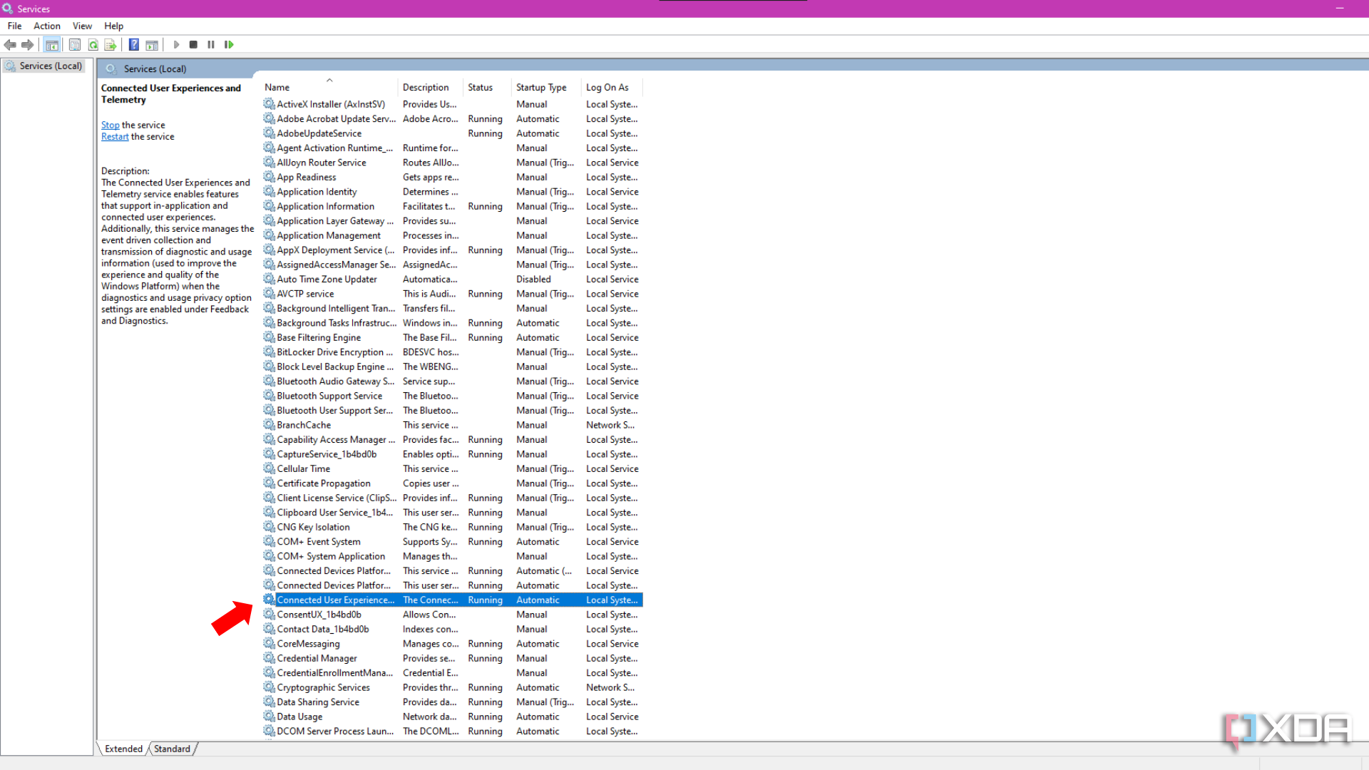Click the Pause Service toolbar icon

coord(210,44)
